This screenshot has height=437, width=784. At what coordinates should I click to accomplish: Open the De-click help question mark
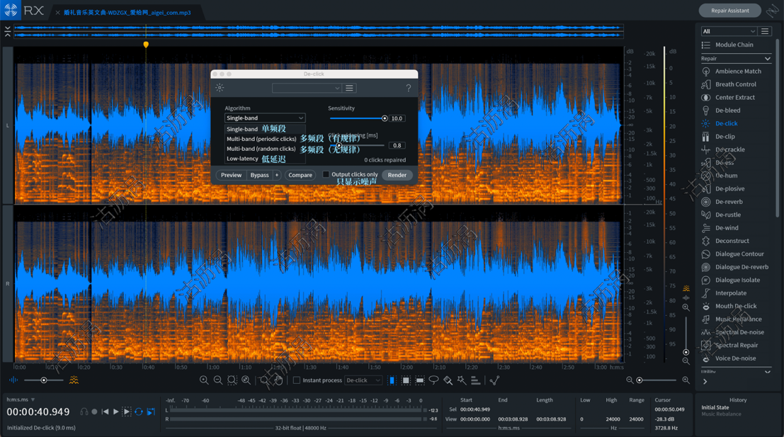[408, 89]
